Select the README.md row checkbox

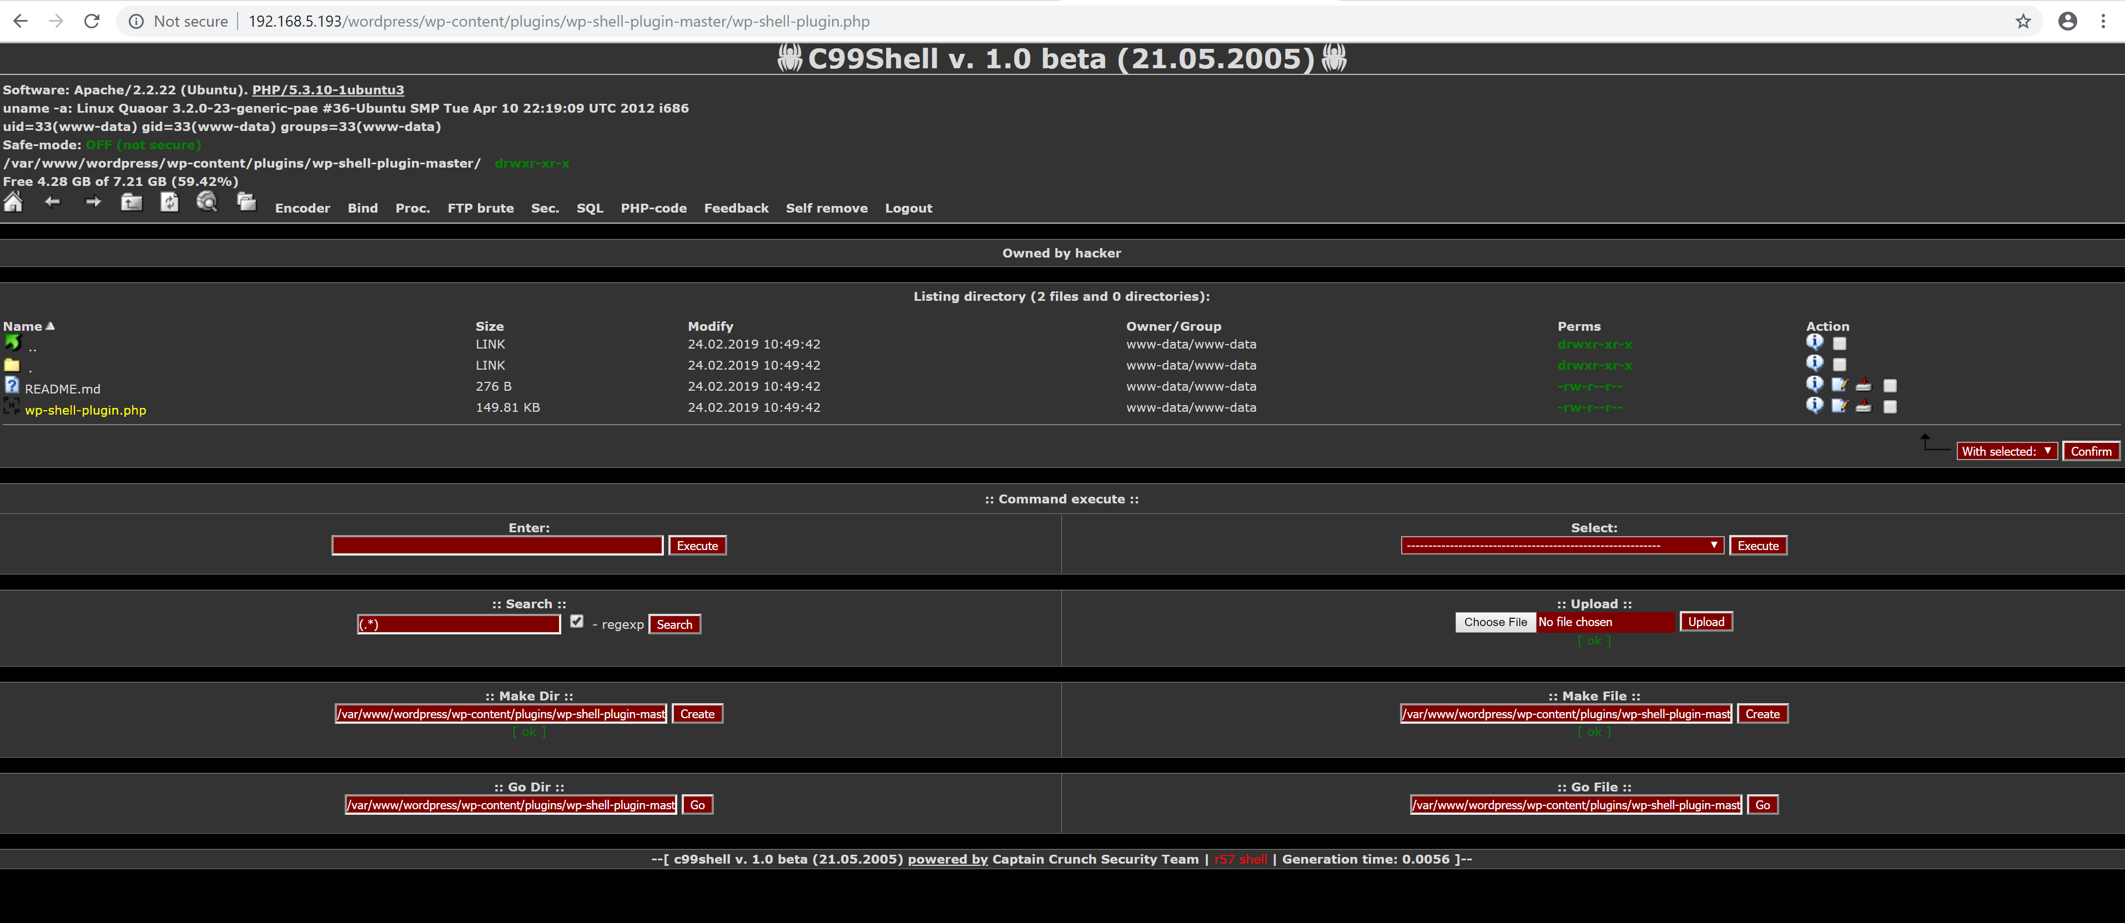(x=1890, y=386)
